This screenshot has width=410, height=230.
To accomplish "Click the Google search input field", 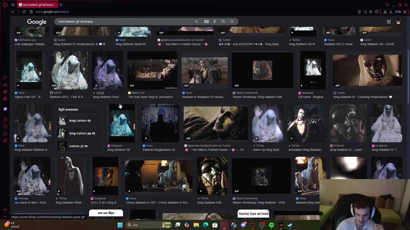I will coord(125,21).
